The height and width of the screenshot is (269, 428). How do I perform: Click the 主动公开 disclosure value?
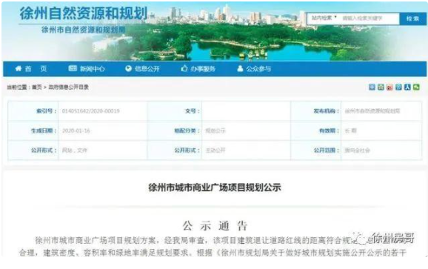click(x=215, y=150)
